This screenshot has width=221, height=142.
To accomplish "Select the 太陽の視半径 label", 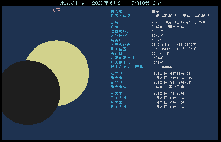I will coord(118,58).
